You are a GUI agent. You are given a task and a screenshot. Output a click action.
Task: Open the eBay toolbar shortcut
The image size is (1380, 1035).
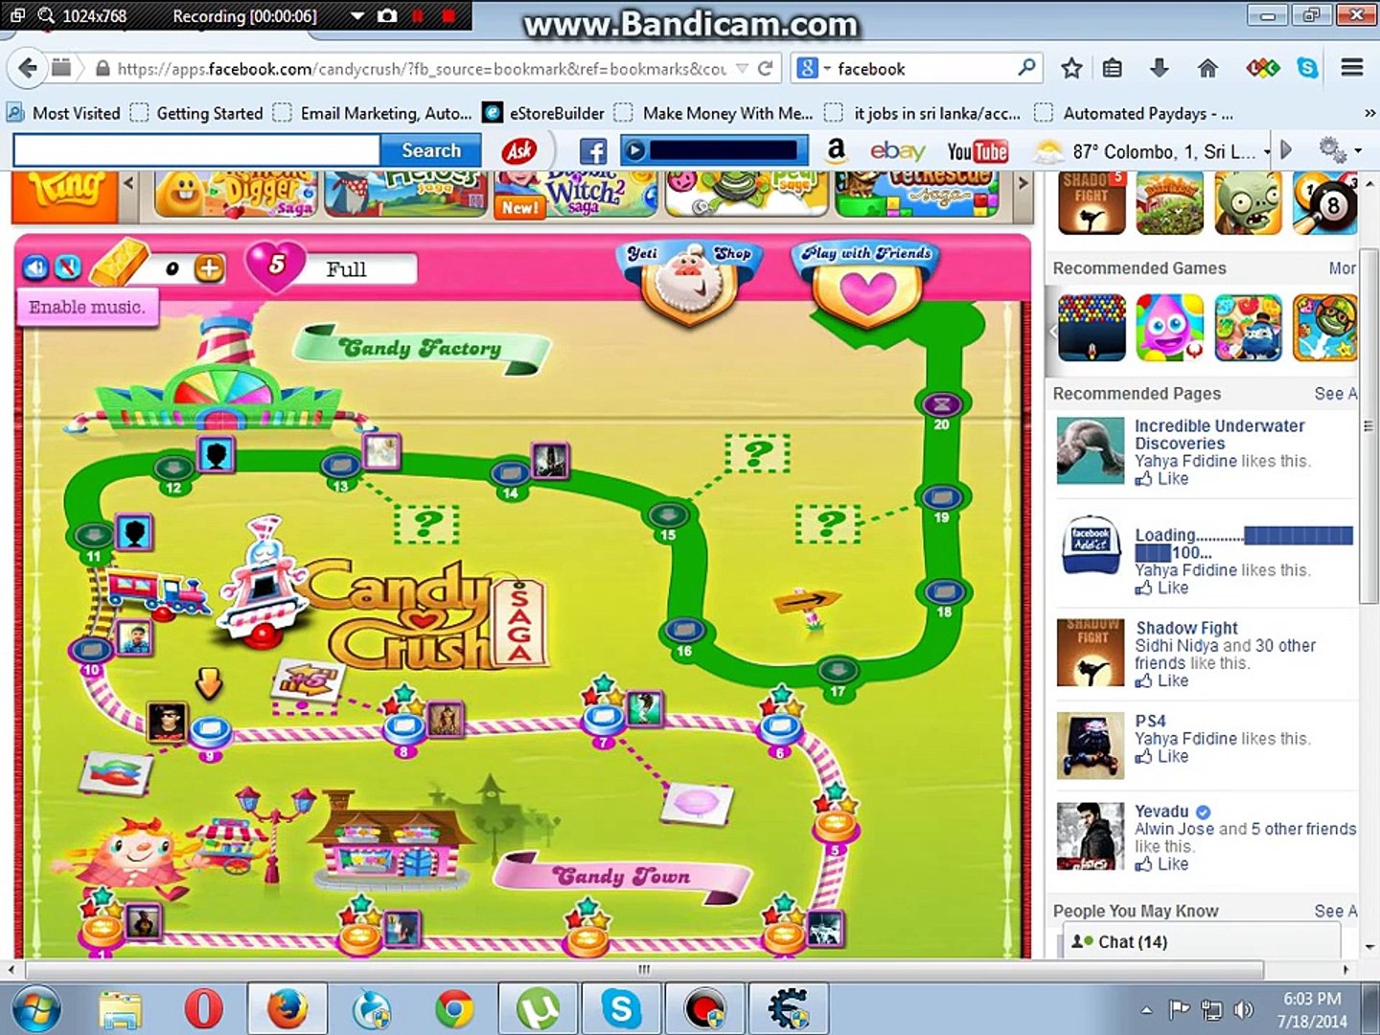tap(897, 150)
